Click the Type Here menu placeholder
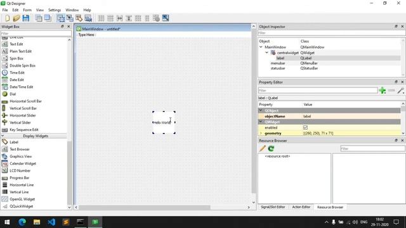 86,35
